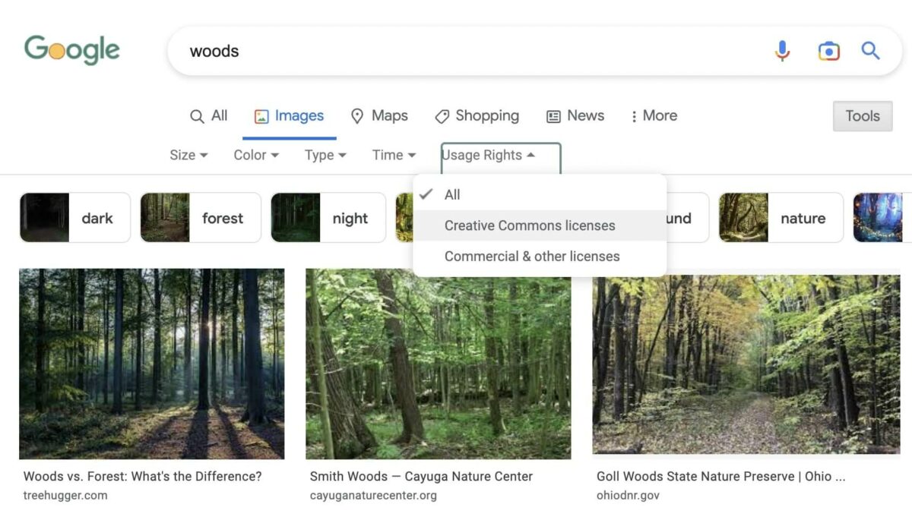This screenshot has width=912, height=520.
Task: Click the News newspaper icon
Action: (x=553, y=115)
